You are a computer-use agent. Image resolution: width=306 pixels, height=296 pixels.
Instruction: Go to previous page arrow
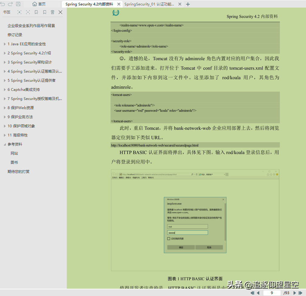pos(258,293)
